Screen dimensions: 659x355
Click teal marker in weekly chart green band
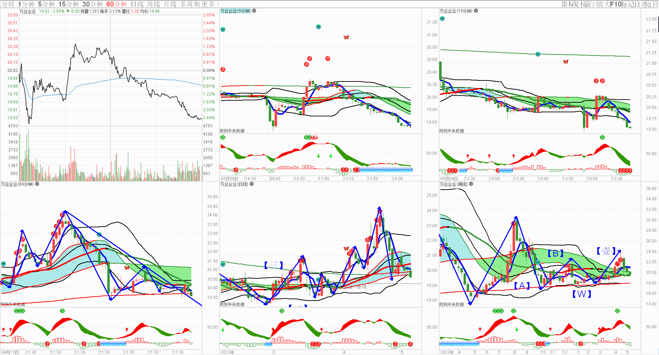click(538, 262)
